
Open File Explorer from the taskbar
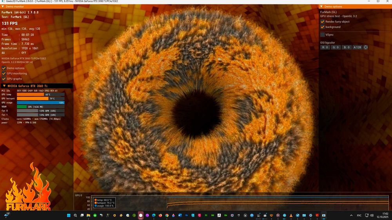click(88, 215)
